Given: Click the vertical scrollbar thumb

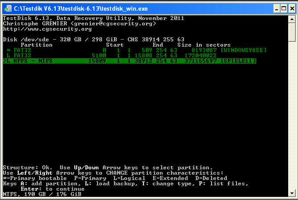Looking at the screenshot, I should 292,32.
